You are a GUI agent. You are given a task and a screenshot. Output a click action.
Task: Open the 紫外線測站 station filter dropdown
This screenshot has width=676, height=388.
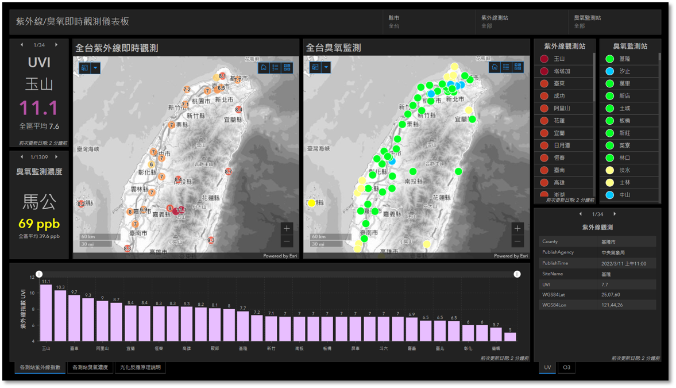(x=521, y=22)
